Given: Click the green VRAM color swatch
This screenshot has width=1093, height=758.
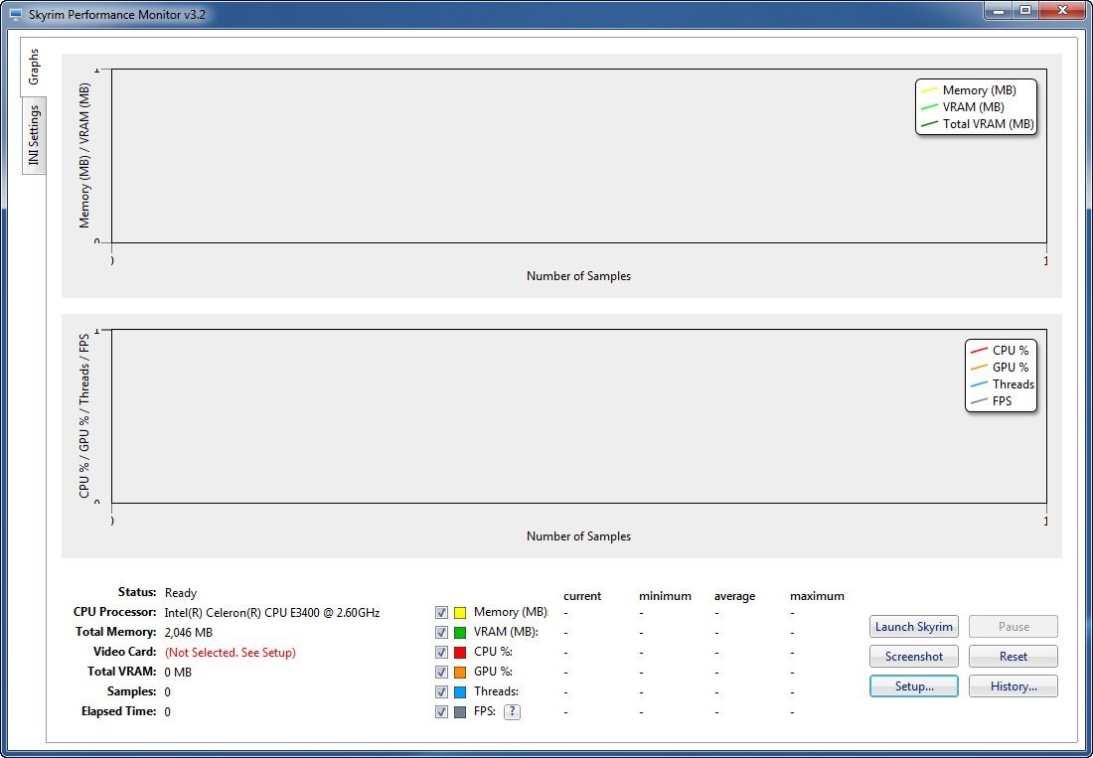Looking at the screenshot, I should click(459, 633).
